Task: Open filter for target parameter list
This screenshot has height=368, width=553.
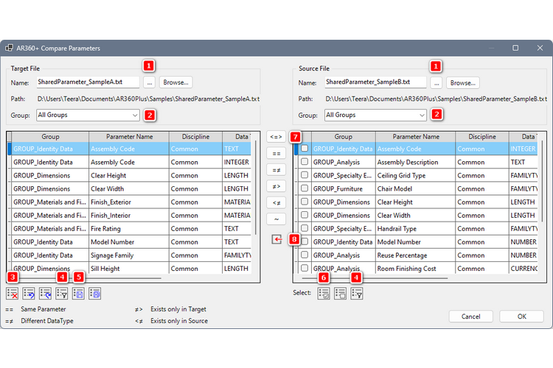Action: point(62,294)
